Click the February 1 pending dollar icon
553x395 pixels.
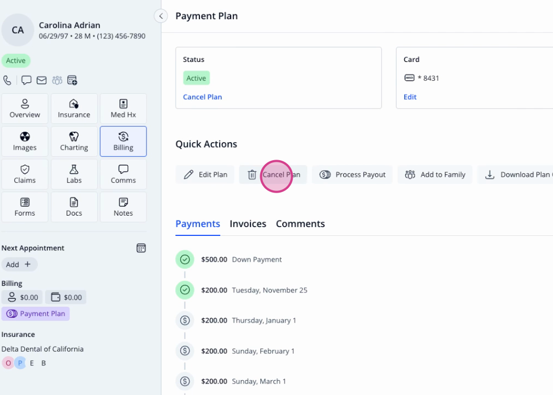185,351
